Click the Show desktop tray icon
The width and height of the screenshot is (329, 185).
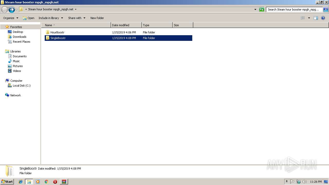point(326,182)
